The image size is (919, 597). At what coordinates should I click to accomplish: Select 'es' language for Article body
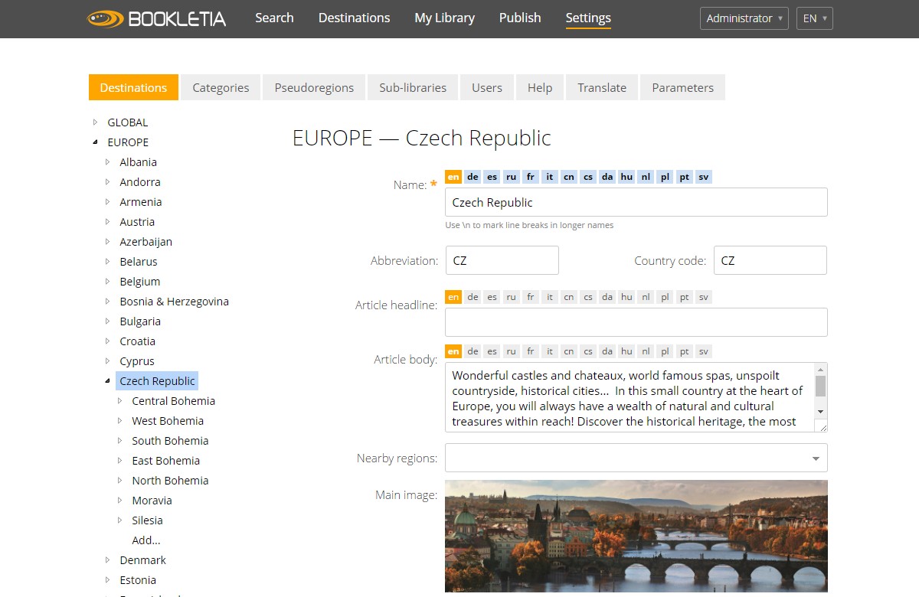pyautogui.click(x=492, y=351)
